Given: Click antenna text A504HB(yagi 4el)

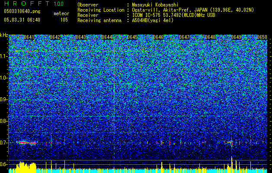Looking at the screenshot, I should [x=153, y=20].
